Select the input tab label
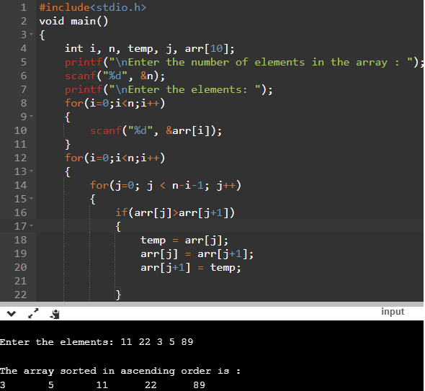This screenshot has height=391, width=425. click(x=393, y=312)
